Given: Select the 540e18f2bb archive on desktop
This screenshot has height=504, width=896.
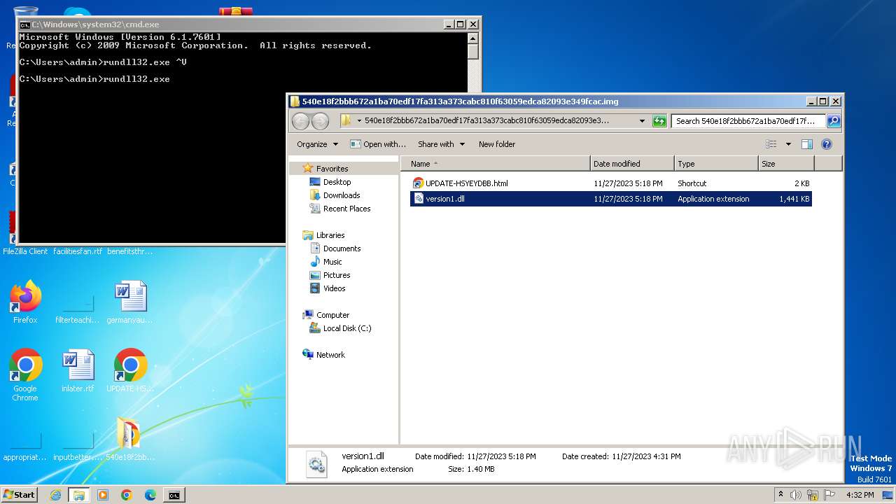Looking at the screenshot, I should [130, 440].
